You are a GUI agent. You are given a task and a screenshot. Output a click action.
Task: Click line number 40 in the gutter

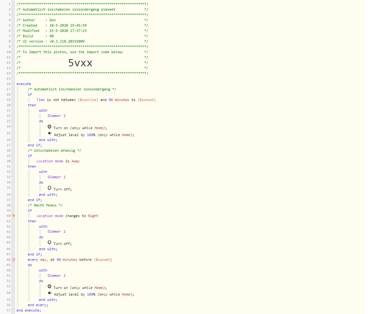click(x=8, y=216)
